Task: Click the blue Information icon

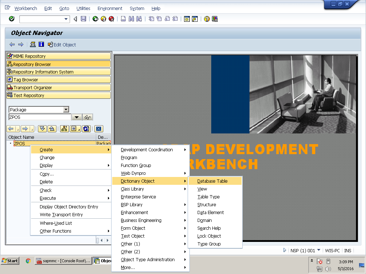Action: 41,44
